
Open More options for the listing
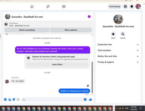(x=71, y=30)
